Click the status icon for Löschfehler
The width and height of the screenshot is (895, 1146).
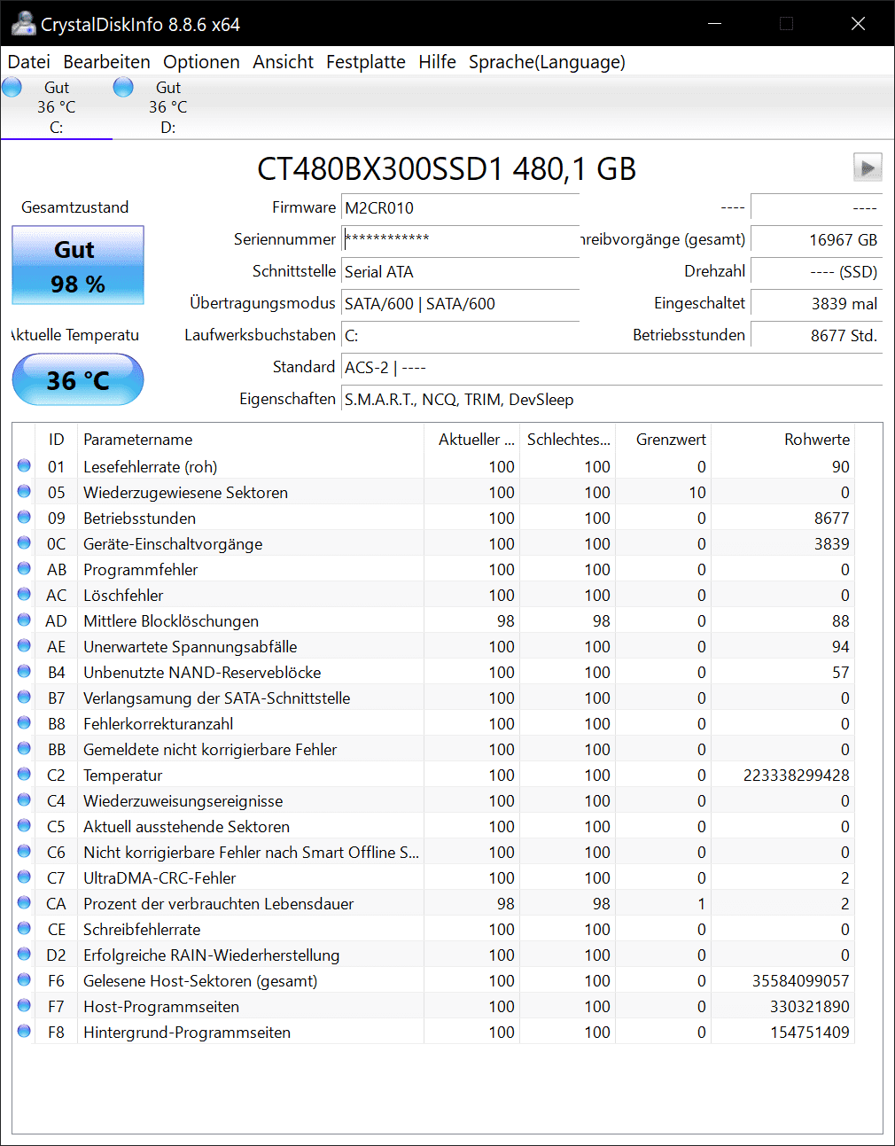pos(24,594)
